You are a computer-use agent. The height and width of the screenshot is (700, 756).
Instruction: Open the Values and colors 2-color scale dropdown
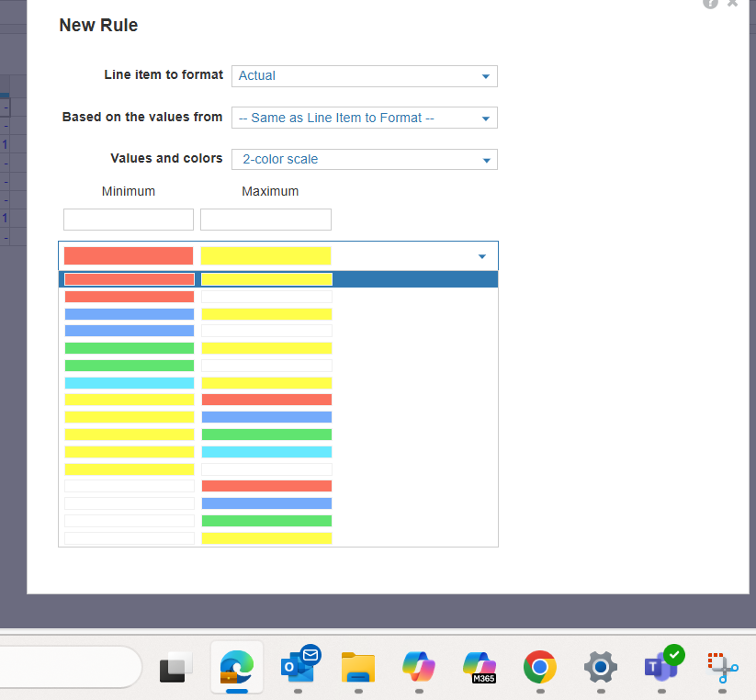[x=364, y=159]
